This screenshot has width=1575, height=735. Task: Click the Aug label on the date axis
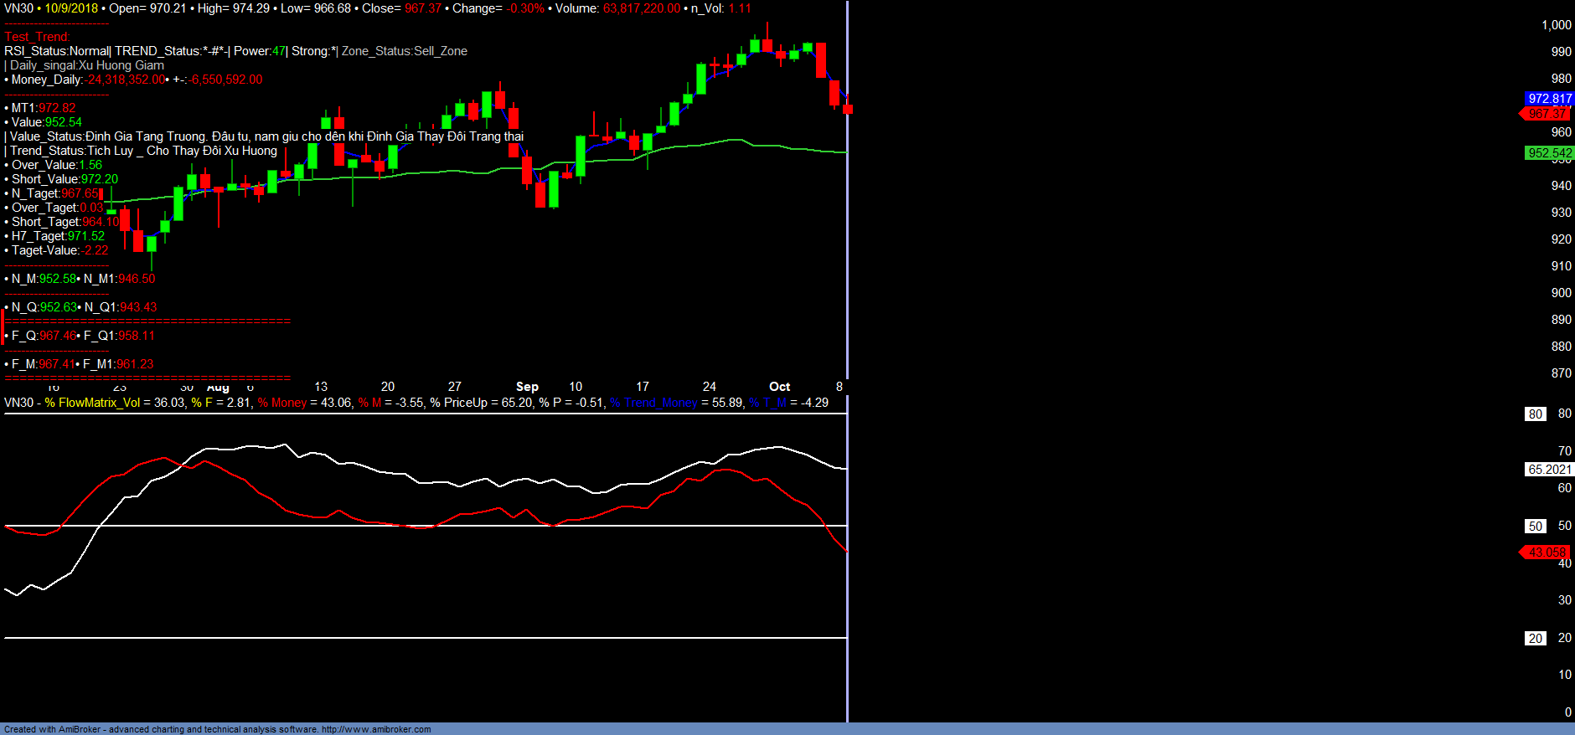[x=218, y=388]
